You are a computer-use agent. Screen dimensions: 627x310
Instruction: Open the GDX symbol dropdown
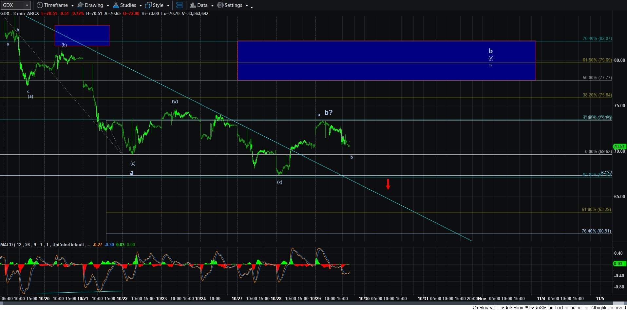click(27, 5)
